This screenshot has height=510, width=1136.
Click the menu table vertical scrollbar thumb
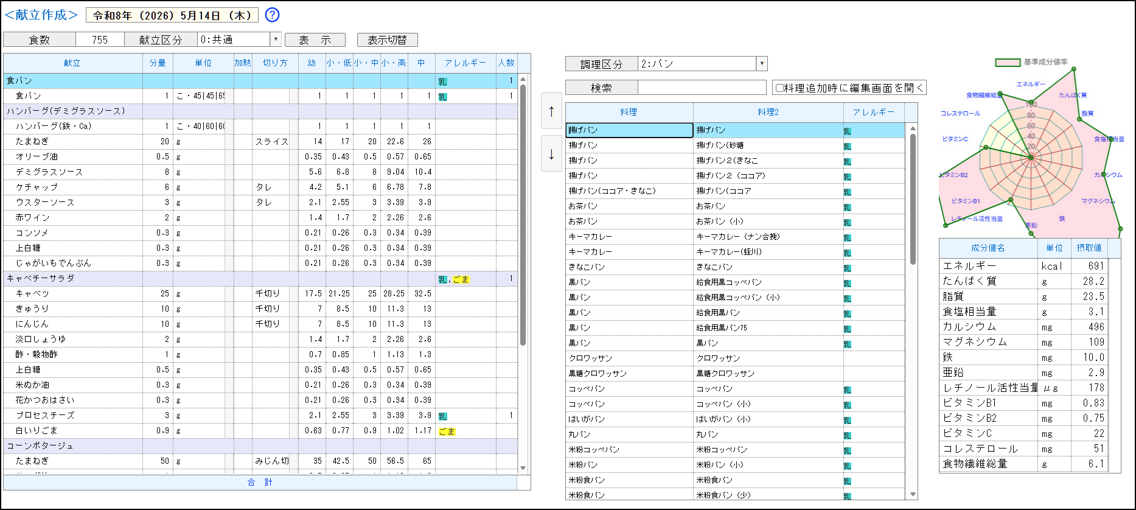(x=523, y=215)
